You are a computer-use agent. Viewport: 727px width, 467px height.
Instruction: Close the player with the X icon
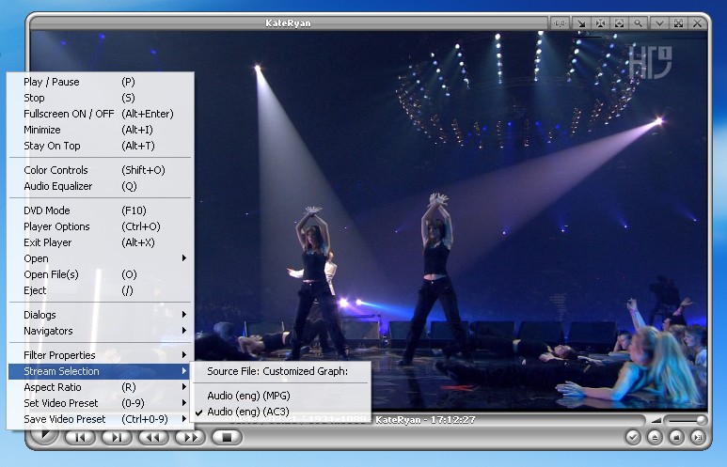point(697,23)
